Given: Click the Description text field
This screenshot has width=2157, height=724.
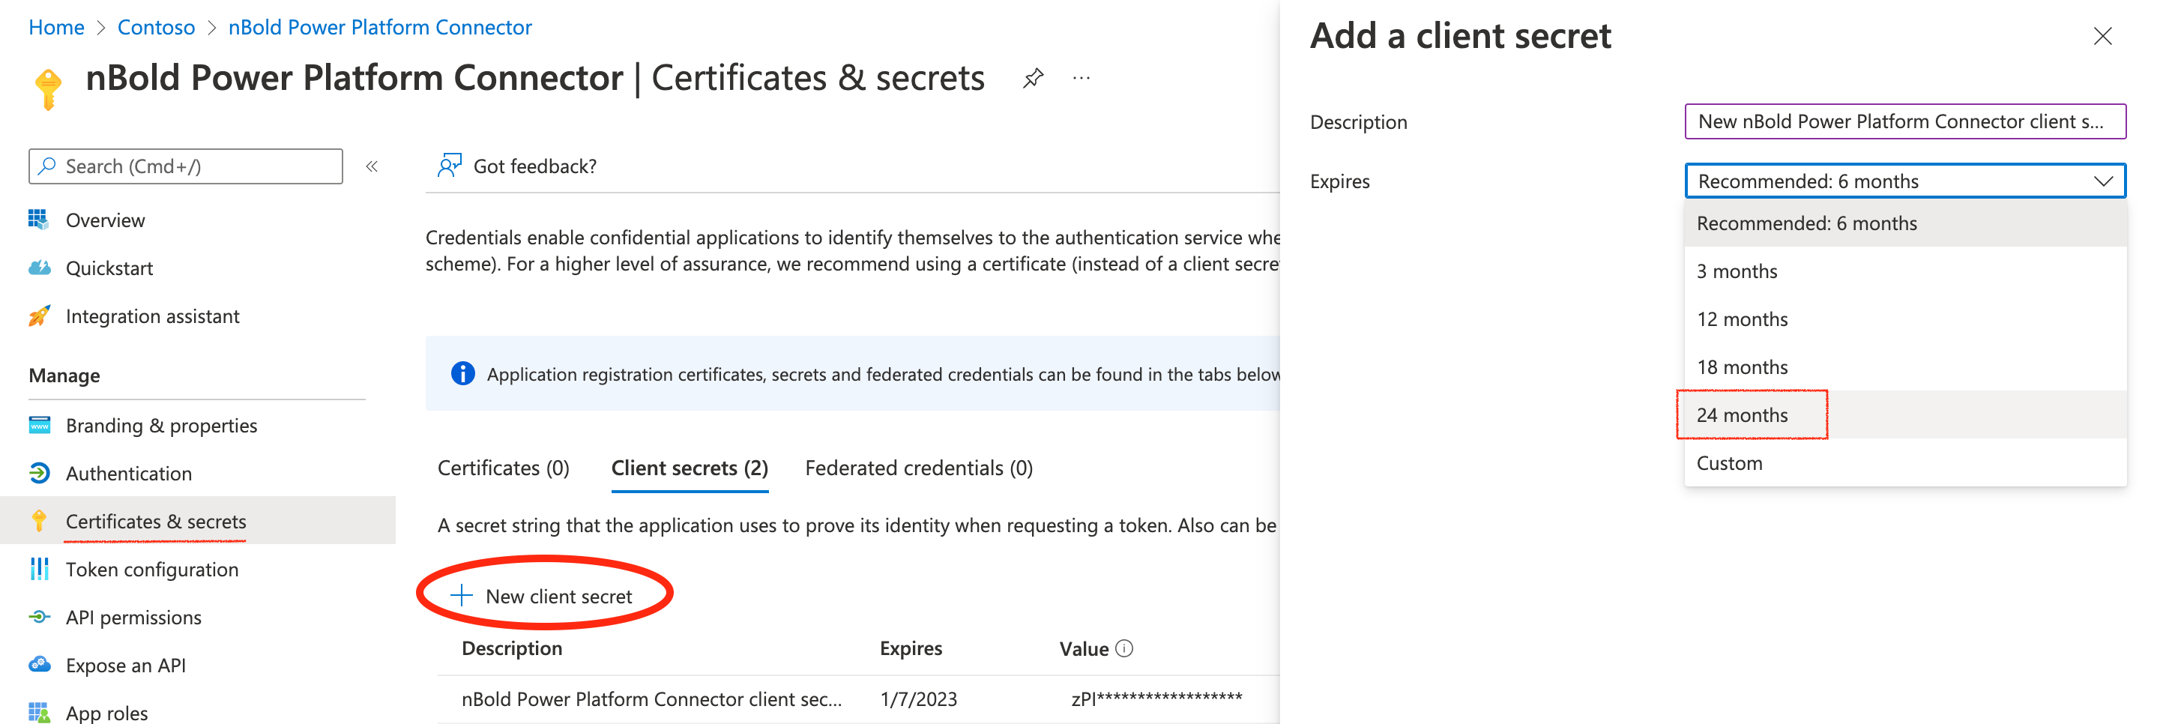Looking at the screenshot, I should coord(1904,122).
